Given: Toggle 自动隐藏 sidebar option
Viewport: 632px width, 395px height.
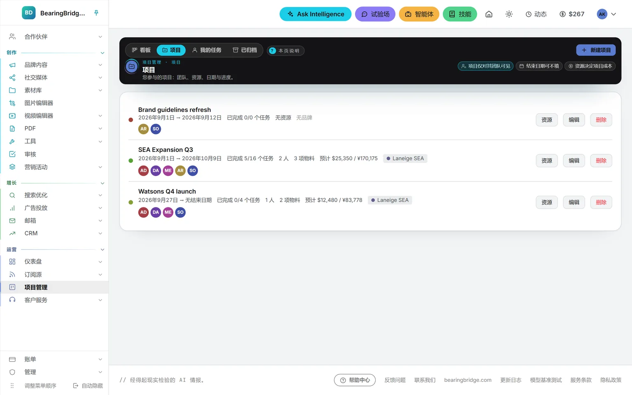Looking at the screenshot, I should [88, 386].
